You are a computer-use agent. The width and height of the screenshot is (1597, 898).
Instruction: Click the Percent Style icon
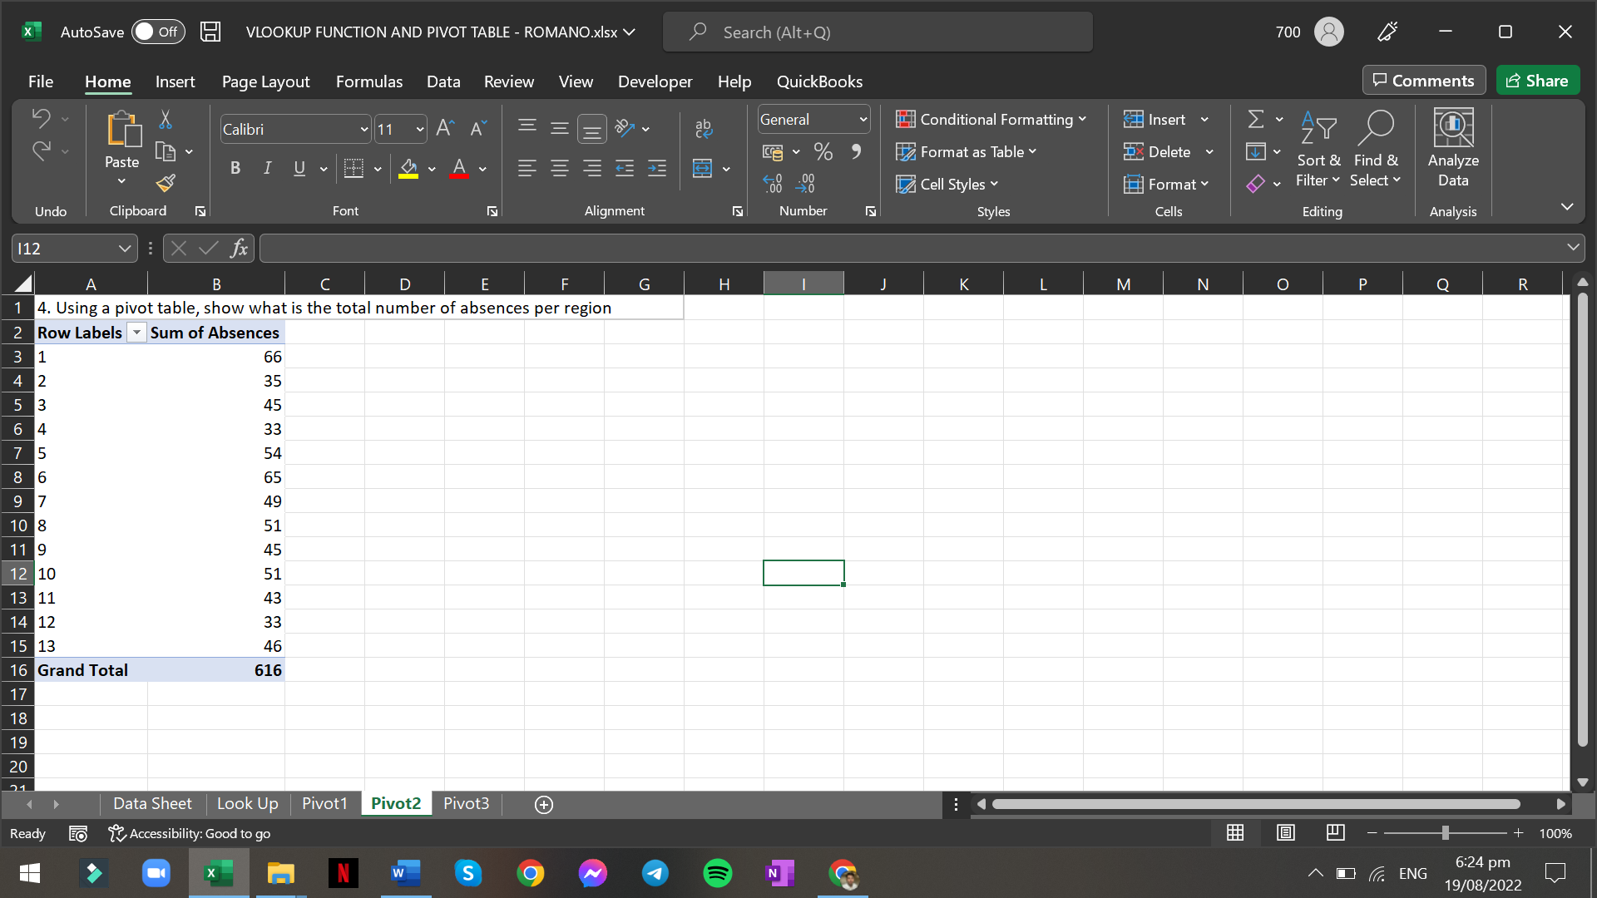(823, 151)
